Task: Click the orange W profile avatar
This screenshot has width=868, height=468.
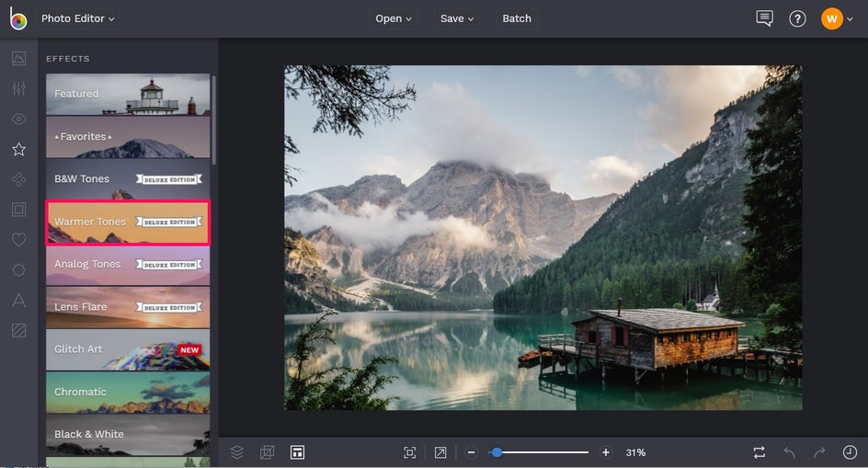Action: click(x=832, y=18)
